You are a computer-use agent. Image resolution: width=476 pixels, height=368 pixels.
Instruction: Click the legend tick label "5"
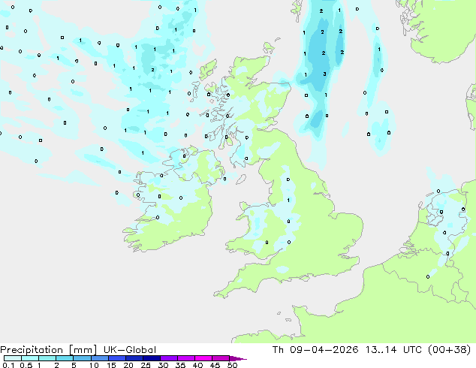(x=74, y=365)
